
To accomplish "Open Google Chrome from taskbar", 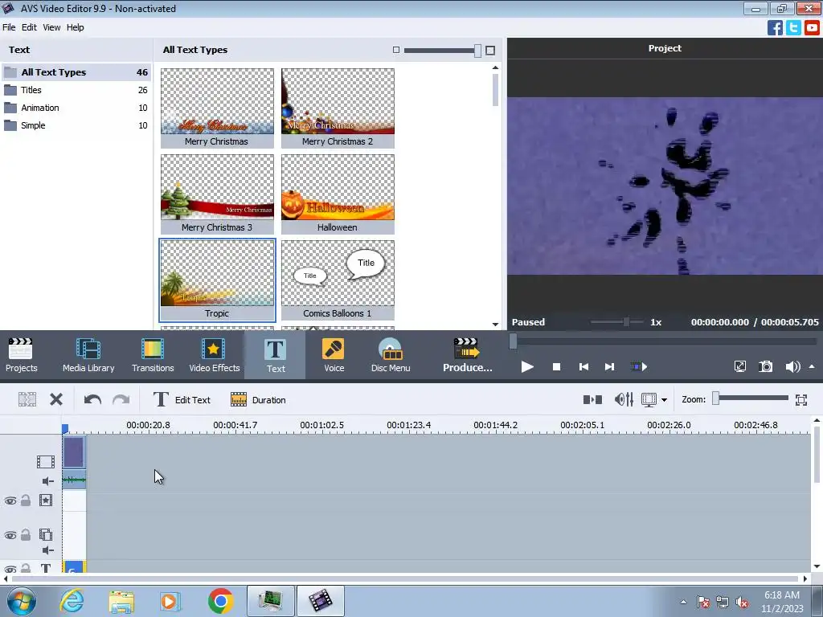I will (220, 601).
